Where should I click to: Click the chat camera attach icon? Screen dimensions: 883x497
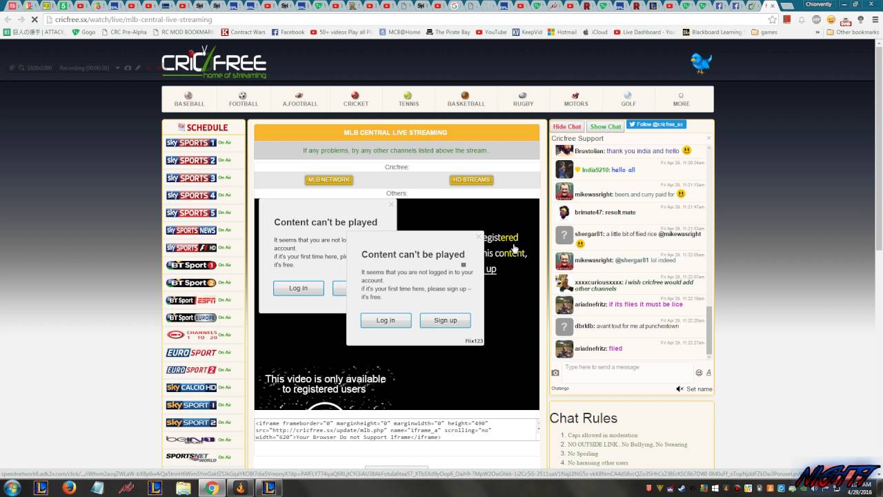(555, 373)
